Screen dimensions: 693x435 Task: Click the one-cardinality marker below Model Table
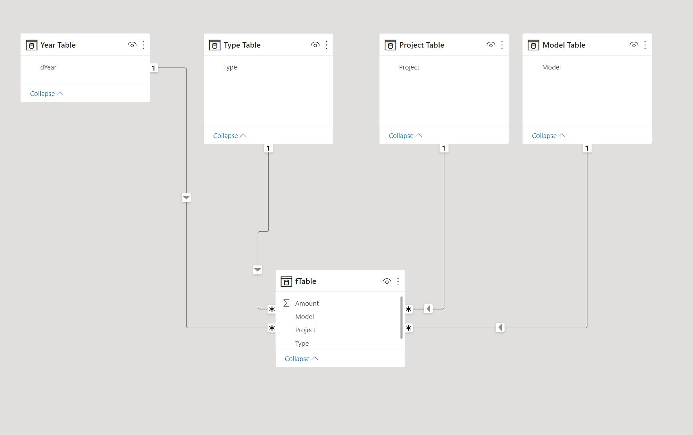(587, 148)
